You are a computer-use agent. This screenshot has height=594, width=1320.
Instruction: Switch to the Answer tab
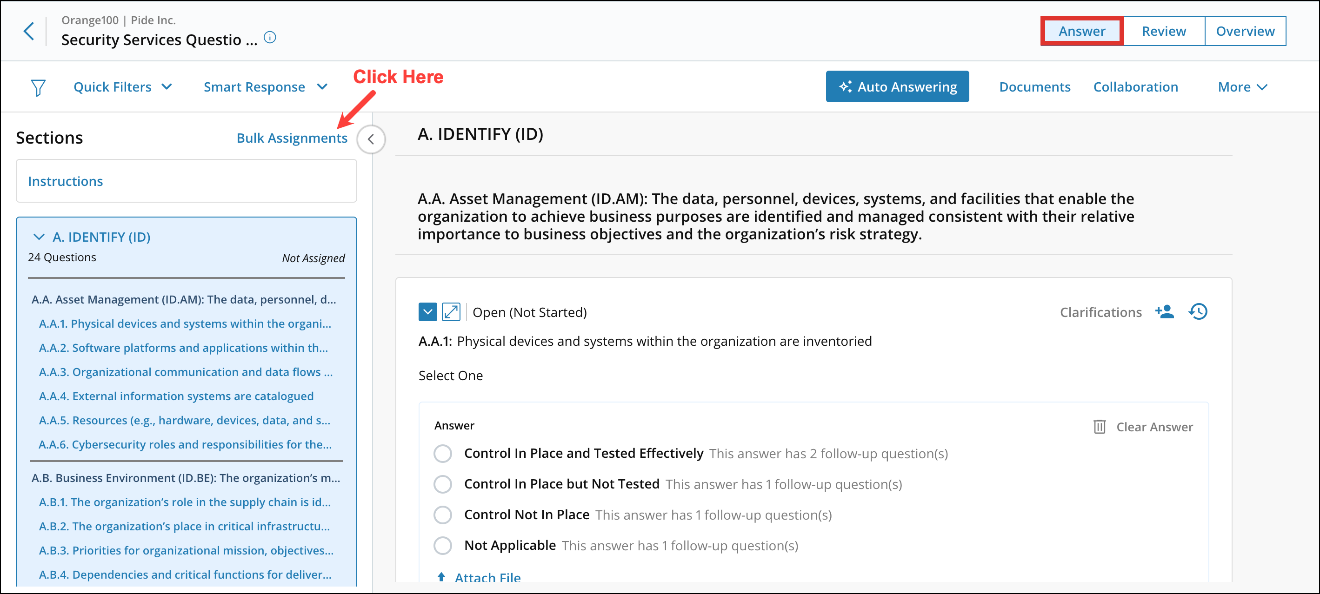point(1082,31)
